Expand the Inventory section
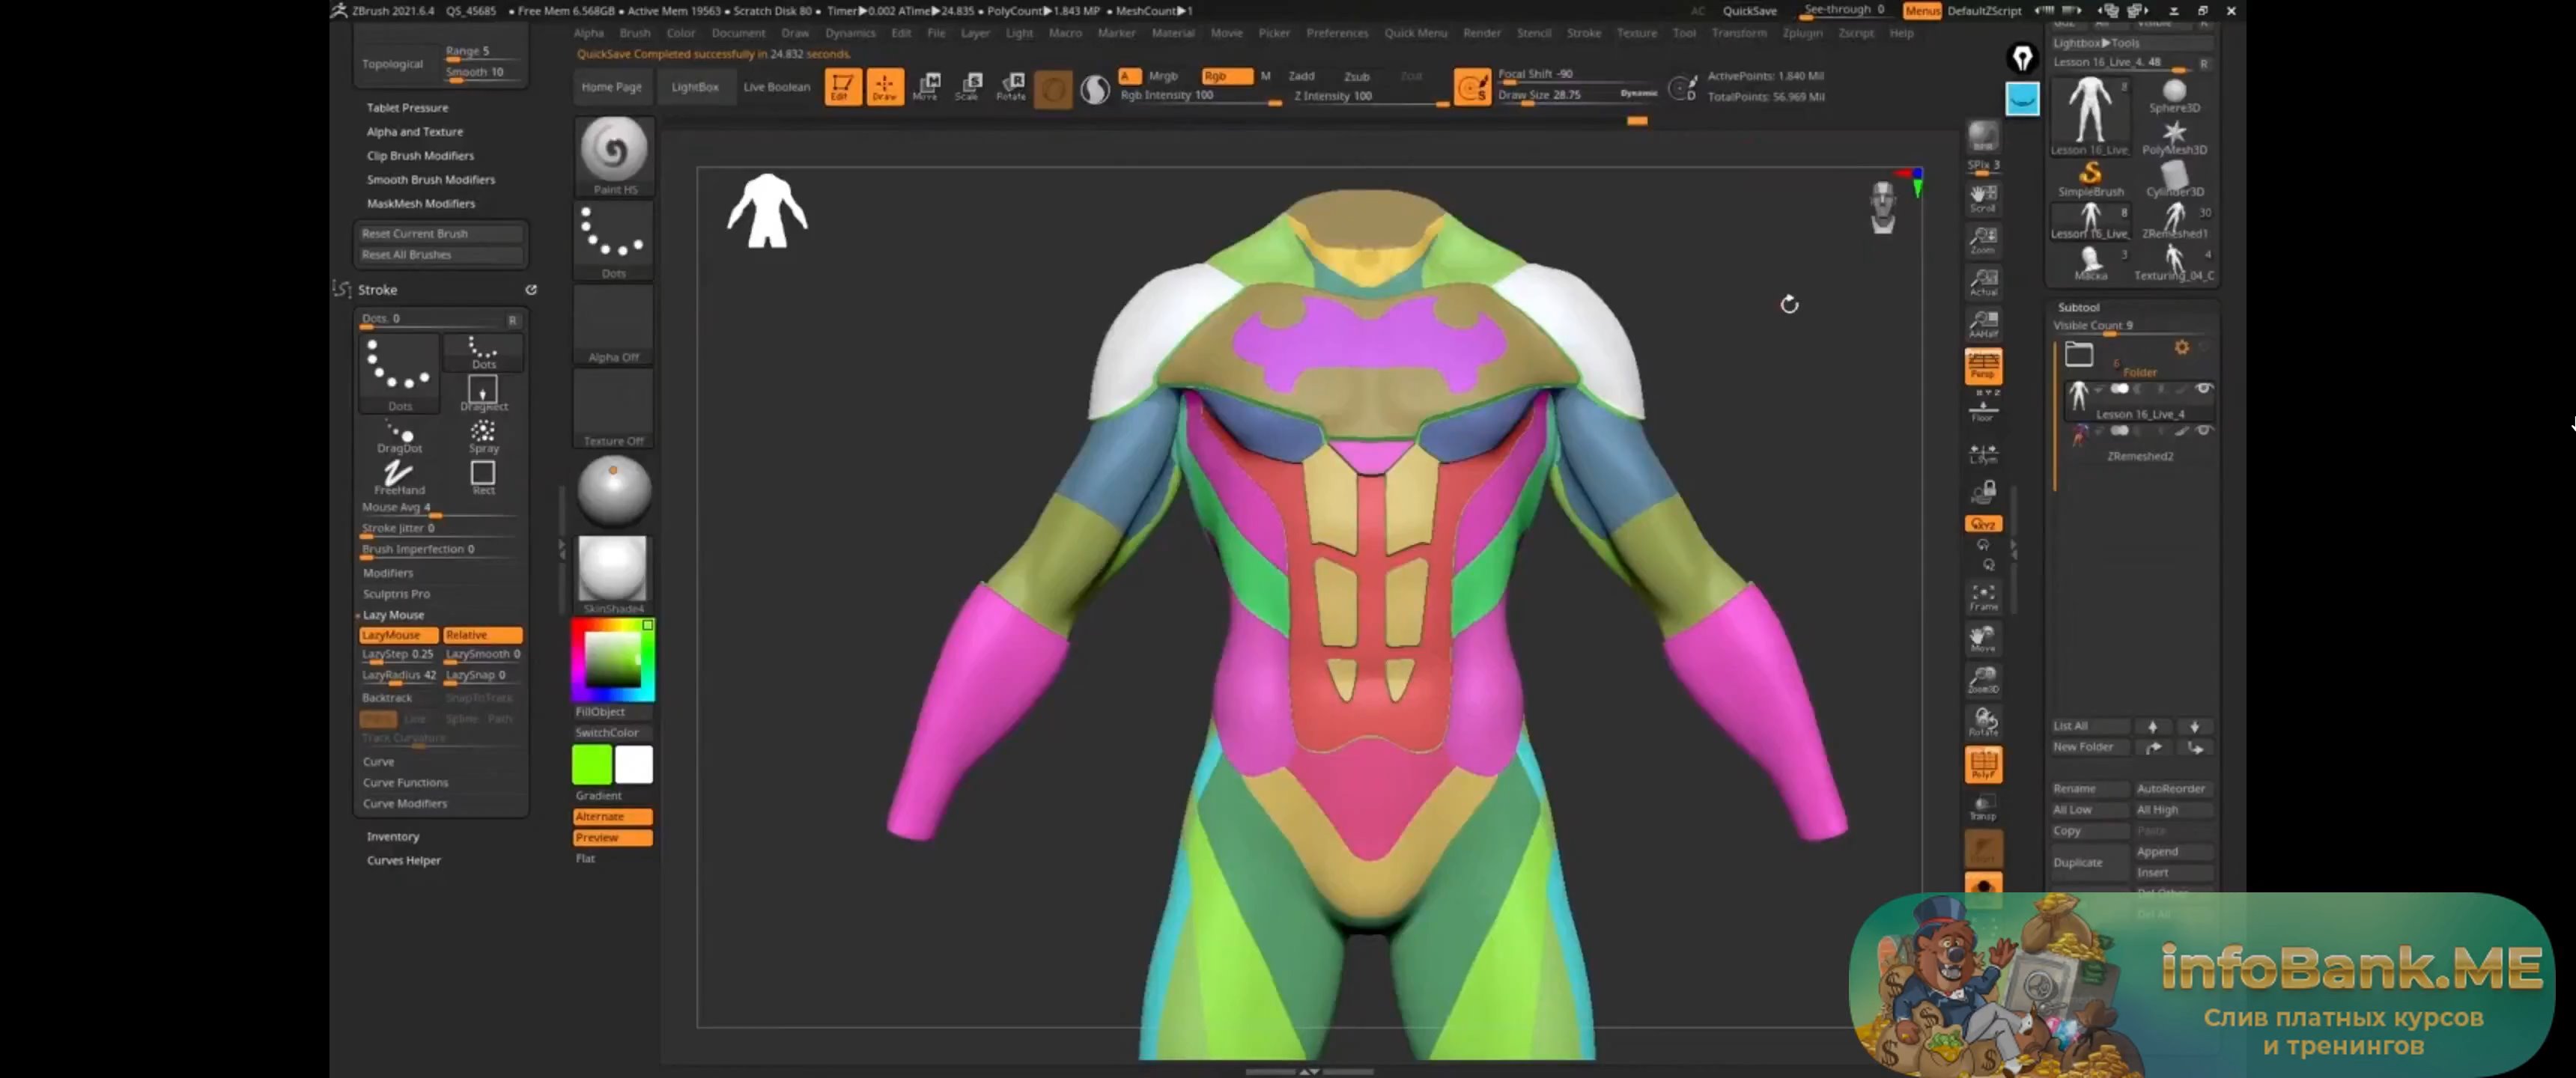The height and width of the screenshot is (1078, 2576). pos(393,836)
